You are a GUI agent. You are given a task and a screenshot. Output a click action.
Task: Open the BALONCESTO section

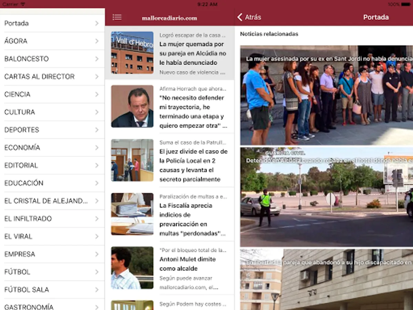click(52, 59)
